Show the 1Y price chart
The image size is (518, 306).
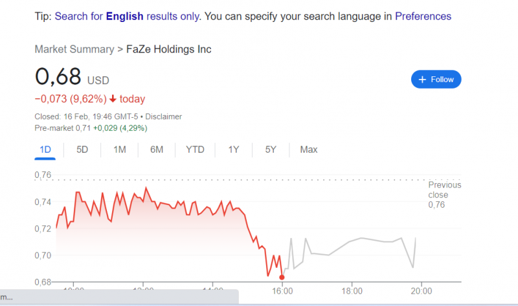234,149
